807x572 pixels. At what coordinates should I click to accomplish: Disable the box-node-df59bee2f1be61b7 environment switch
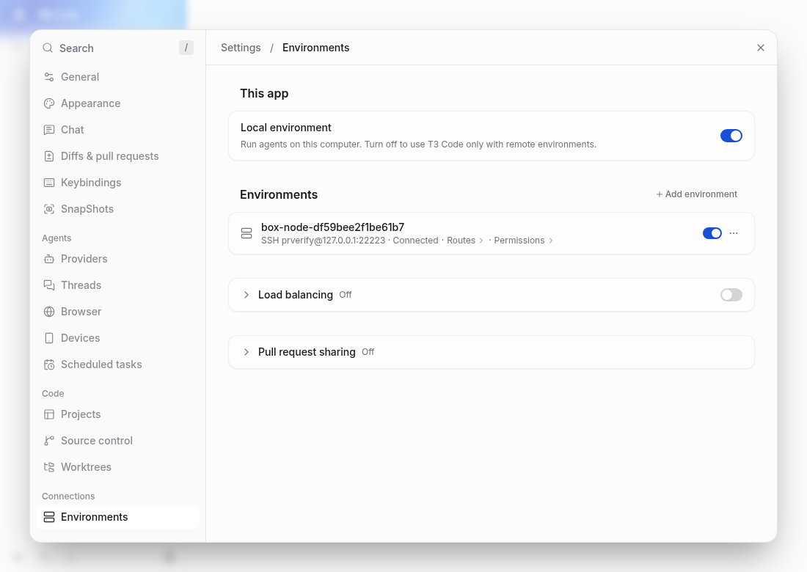coord(712,233)
